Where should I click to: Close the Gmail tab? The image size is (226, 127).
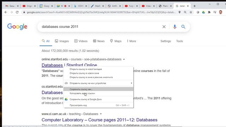(18, 6)
